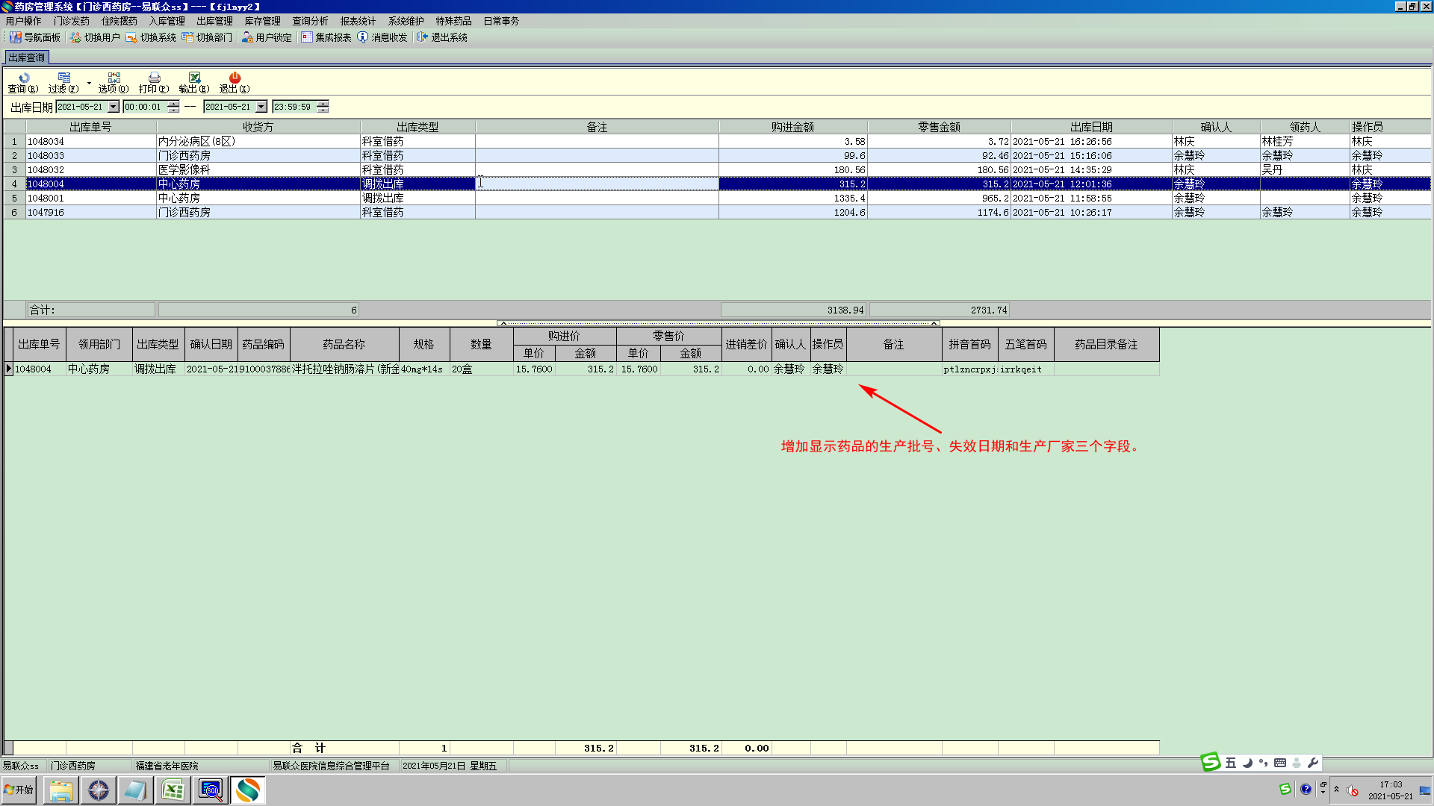Click the 查询 (Query) refresh icon

pyautogui.click(x=23, y=78)
